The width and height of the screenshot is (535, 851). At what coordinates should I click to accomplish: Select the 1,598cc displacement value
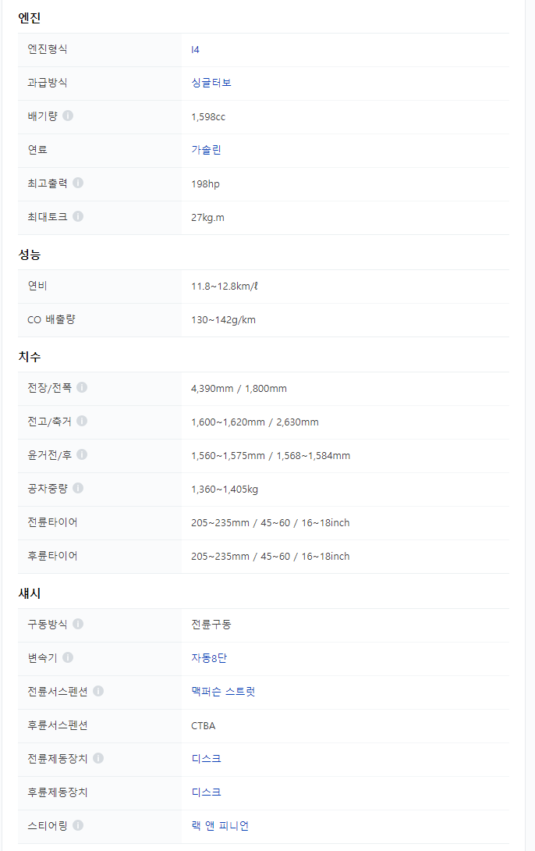click(x=208, y=116)
